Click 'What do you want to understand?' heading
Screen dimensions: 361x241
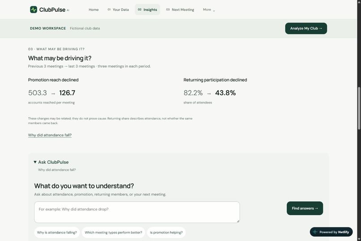(x=84, y=186)
